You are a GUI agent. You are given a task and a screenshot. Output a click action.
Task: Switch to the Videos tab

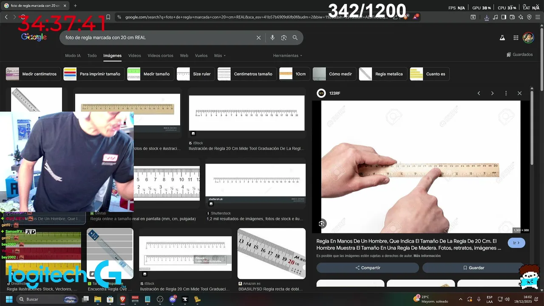134,56
